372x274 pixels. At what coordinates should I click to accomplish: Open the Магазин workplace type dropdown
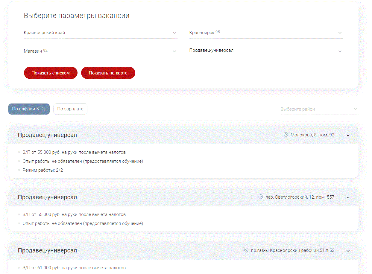point(101,51)
